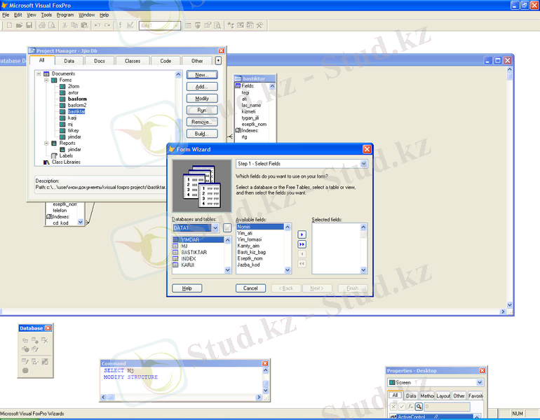This screenshot has width=540, height=420.
Task: Open the Program menu
Action: pyautogui.click(x=65, y=15)
